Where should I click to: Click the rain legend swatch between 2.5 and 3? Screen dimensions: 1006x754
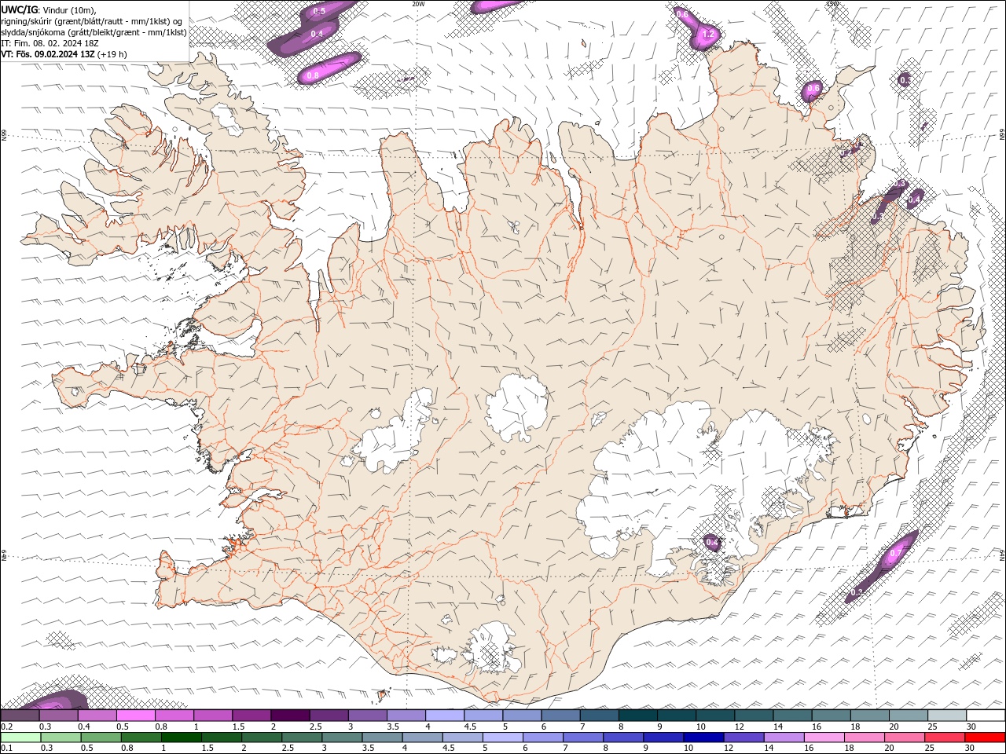pos(302,738)
